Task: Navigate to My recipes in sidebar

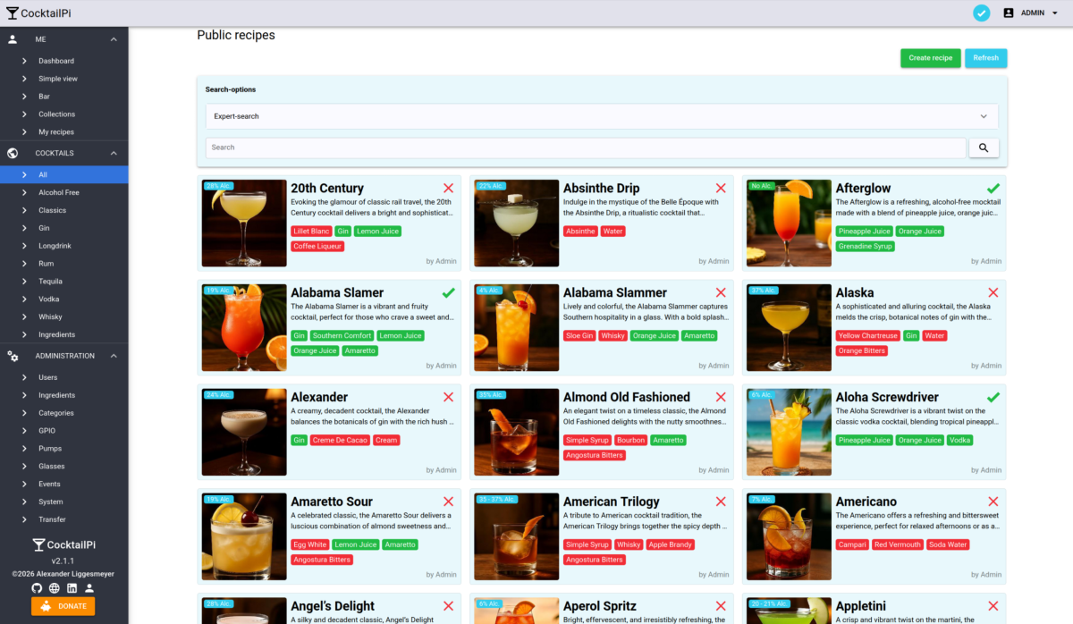Action: point(56,132)
